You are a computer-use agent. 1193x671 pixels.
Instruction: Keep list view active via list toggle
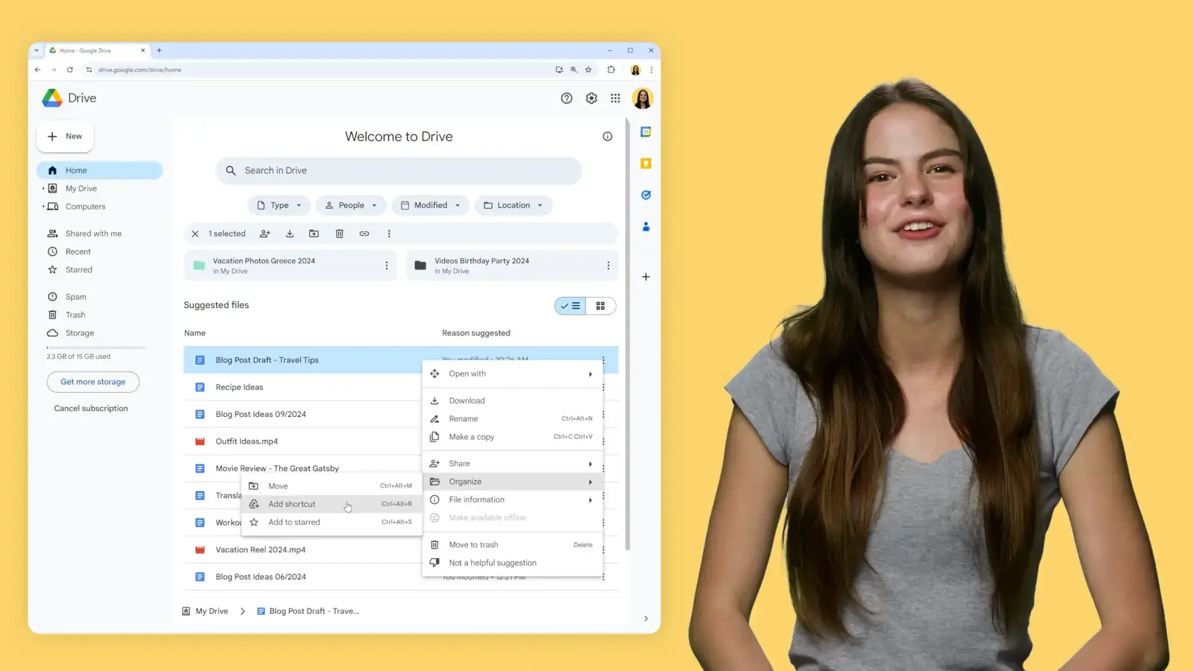(x=570, y=305)
